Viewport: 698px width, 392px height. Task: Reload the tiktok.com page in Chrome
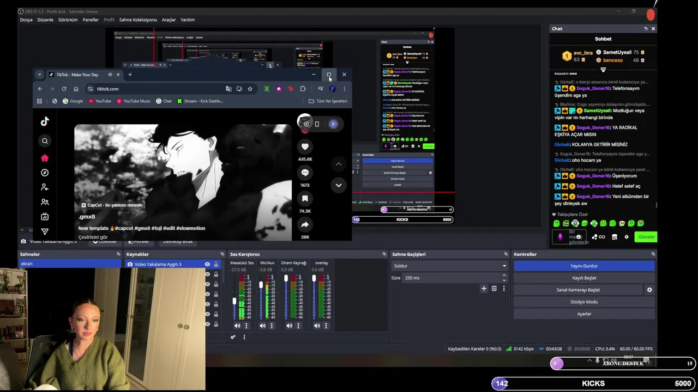click(x=64, y=89)
